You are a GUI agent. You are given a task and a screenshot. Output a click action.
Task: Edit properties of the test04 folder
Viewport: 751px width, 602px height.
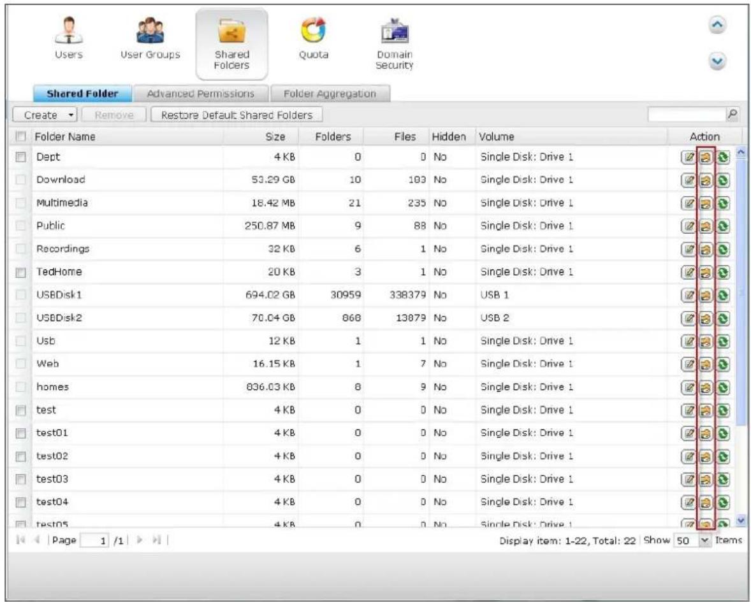(689, 502)
